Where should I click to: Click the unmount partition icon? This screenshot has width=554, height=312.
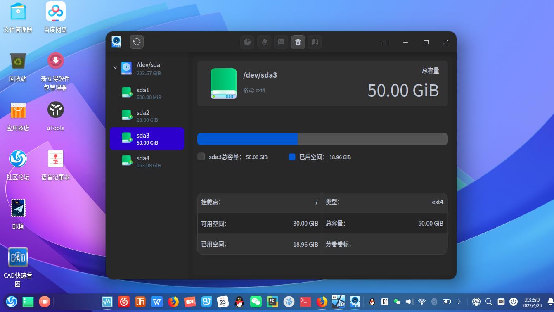pos(315,42)
